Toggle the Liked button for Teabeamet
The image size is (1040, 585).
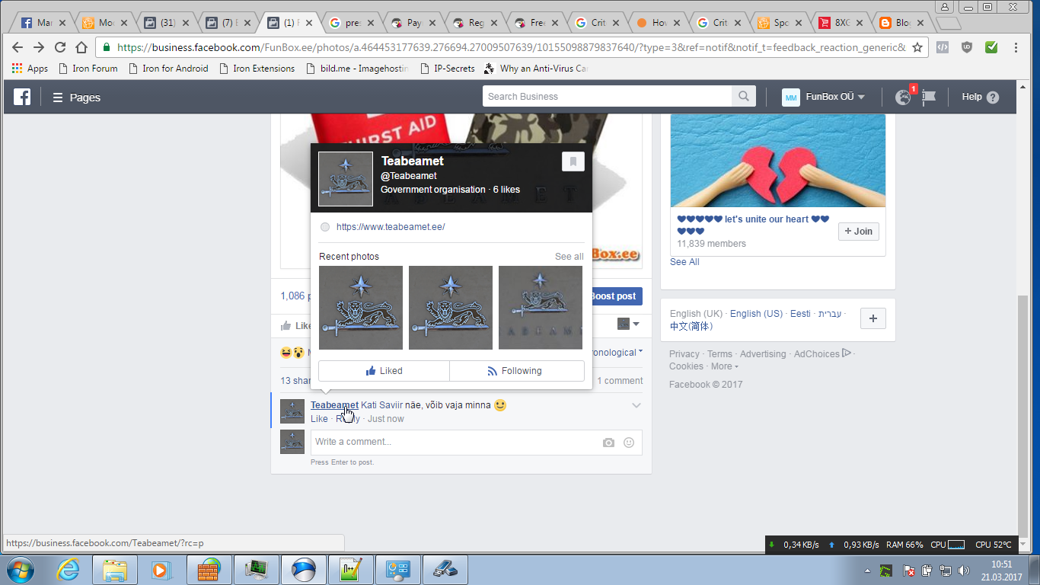384,371
